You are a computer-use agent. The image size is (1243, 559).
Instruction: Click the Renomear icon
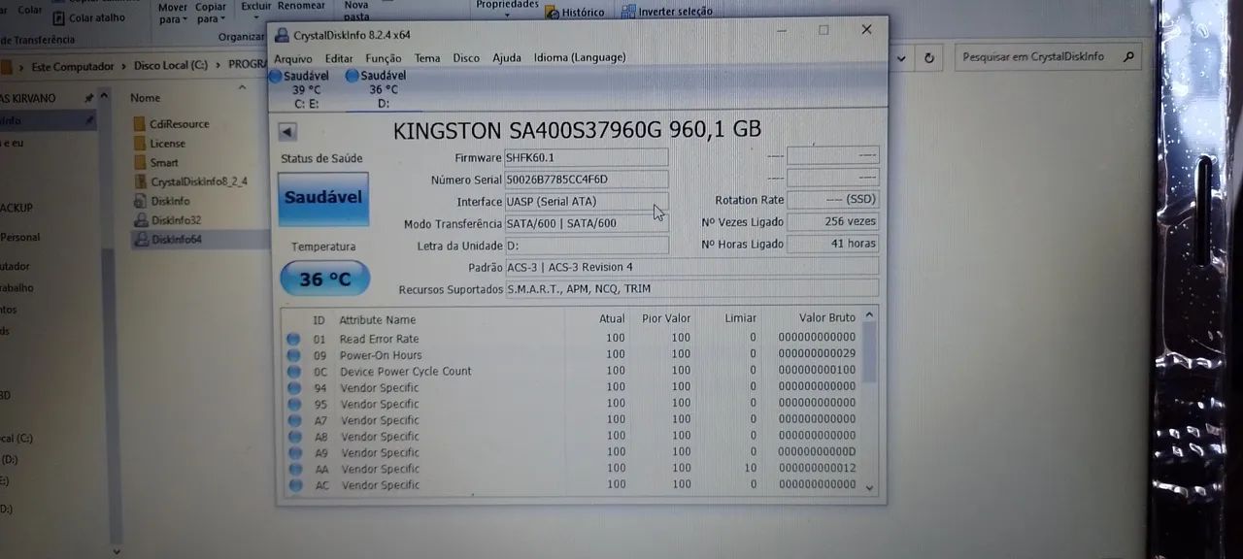[301, 5]
